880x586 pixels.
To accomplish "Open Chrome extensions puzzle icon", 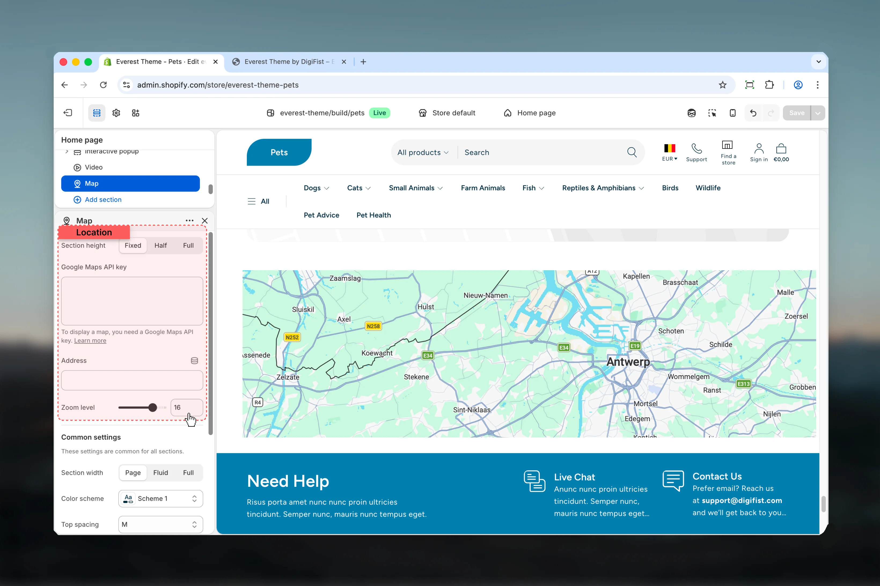I will 769,85.
